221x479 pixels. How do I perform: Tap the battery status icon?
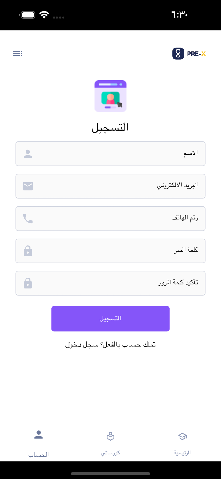[x=28, y=15]
